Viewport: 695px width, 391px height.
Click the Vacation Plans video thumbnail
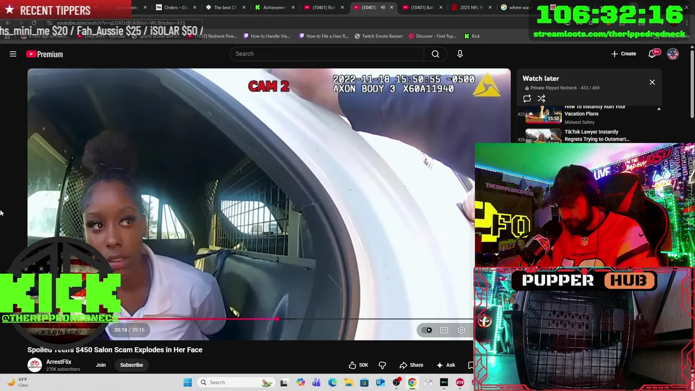click(544, 115)
